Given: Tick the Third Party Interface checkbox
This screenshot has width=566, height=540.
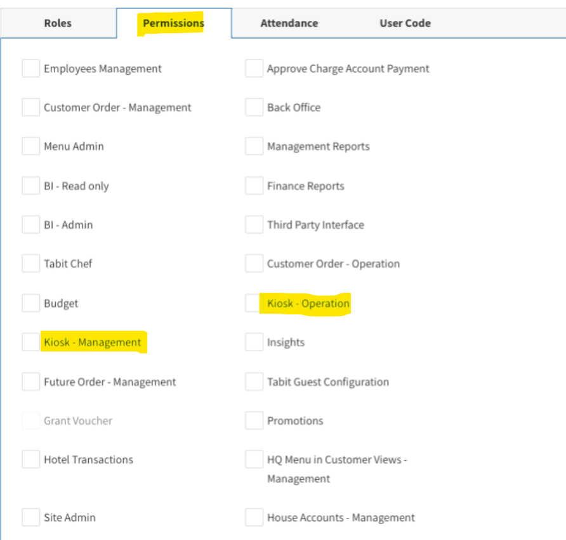Looking at the screenshot, I should (x=254, y=225).
